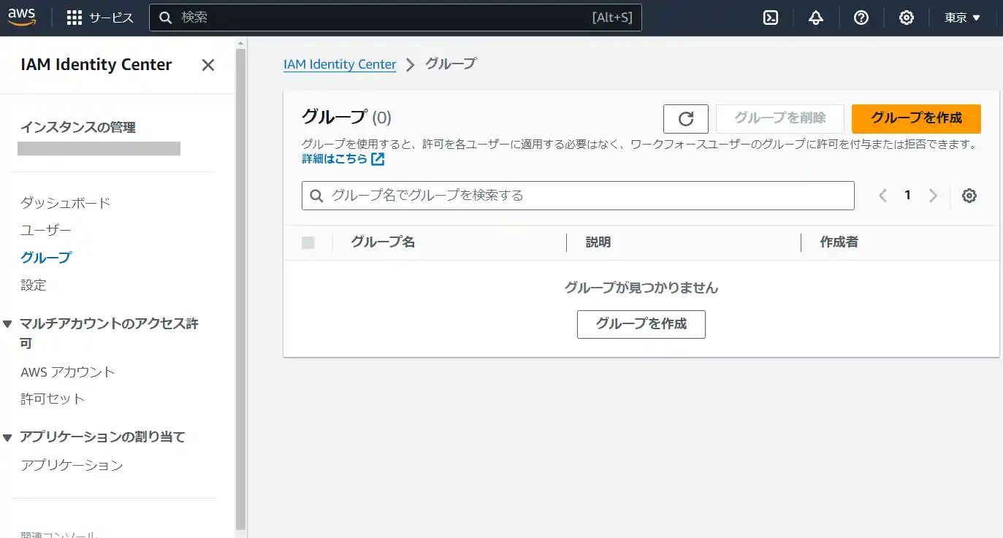Refresh the groups list
Screen dimensions: 1003x538
click(x=685, y=118)
